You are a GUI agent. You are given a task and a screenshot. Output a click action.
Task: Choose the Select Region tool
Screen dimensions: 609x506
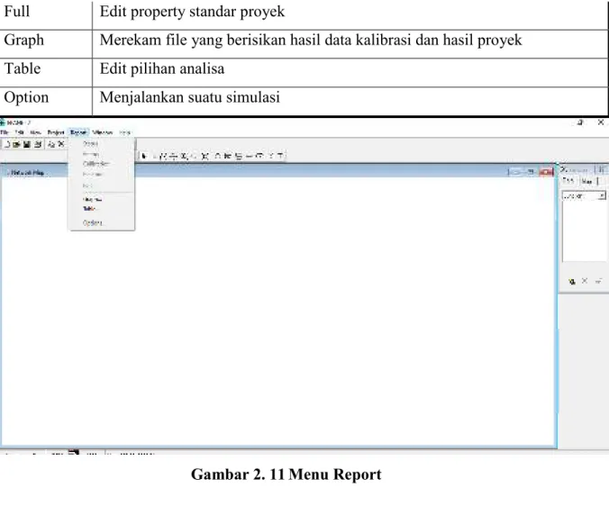coord(163,156)
